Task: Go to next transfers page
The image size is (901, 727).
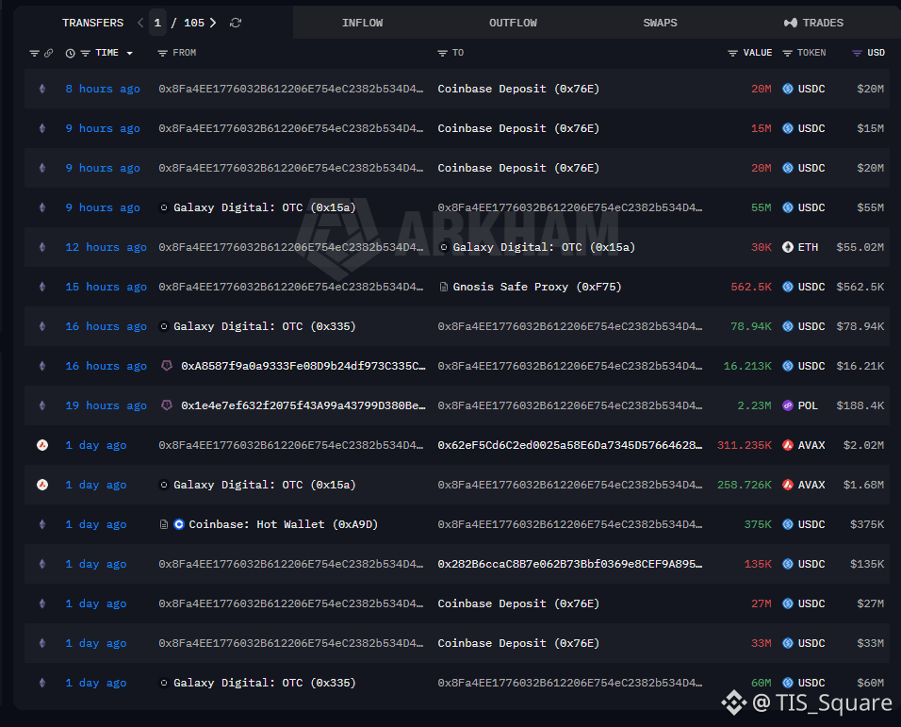Action: [x=213, y=23]
